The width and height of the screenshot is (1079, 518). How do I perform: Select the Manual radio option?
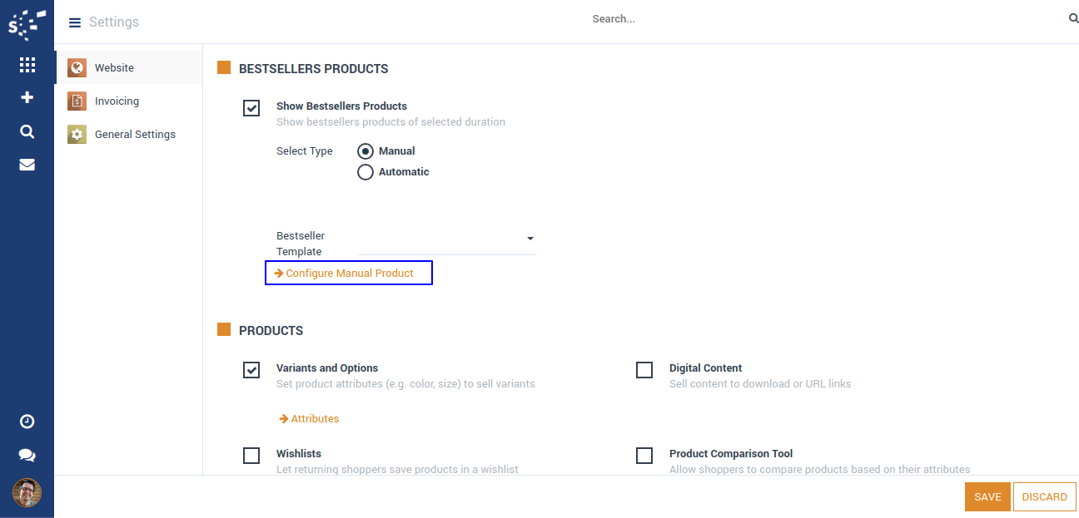tap(365, 151)
